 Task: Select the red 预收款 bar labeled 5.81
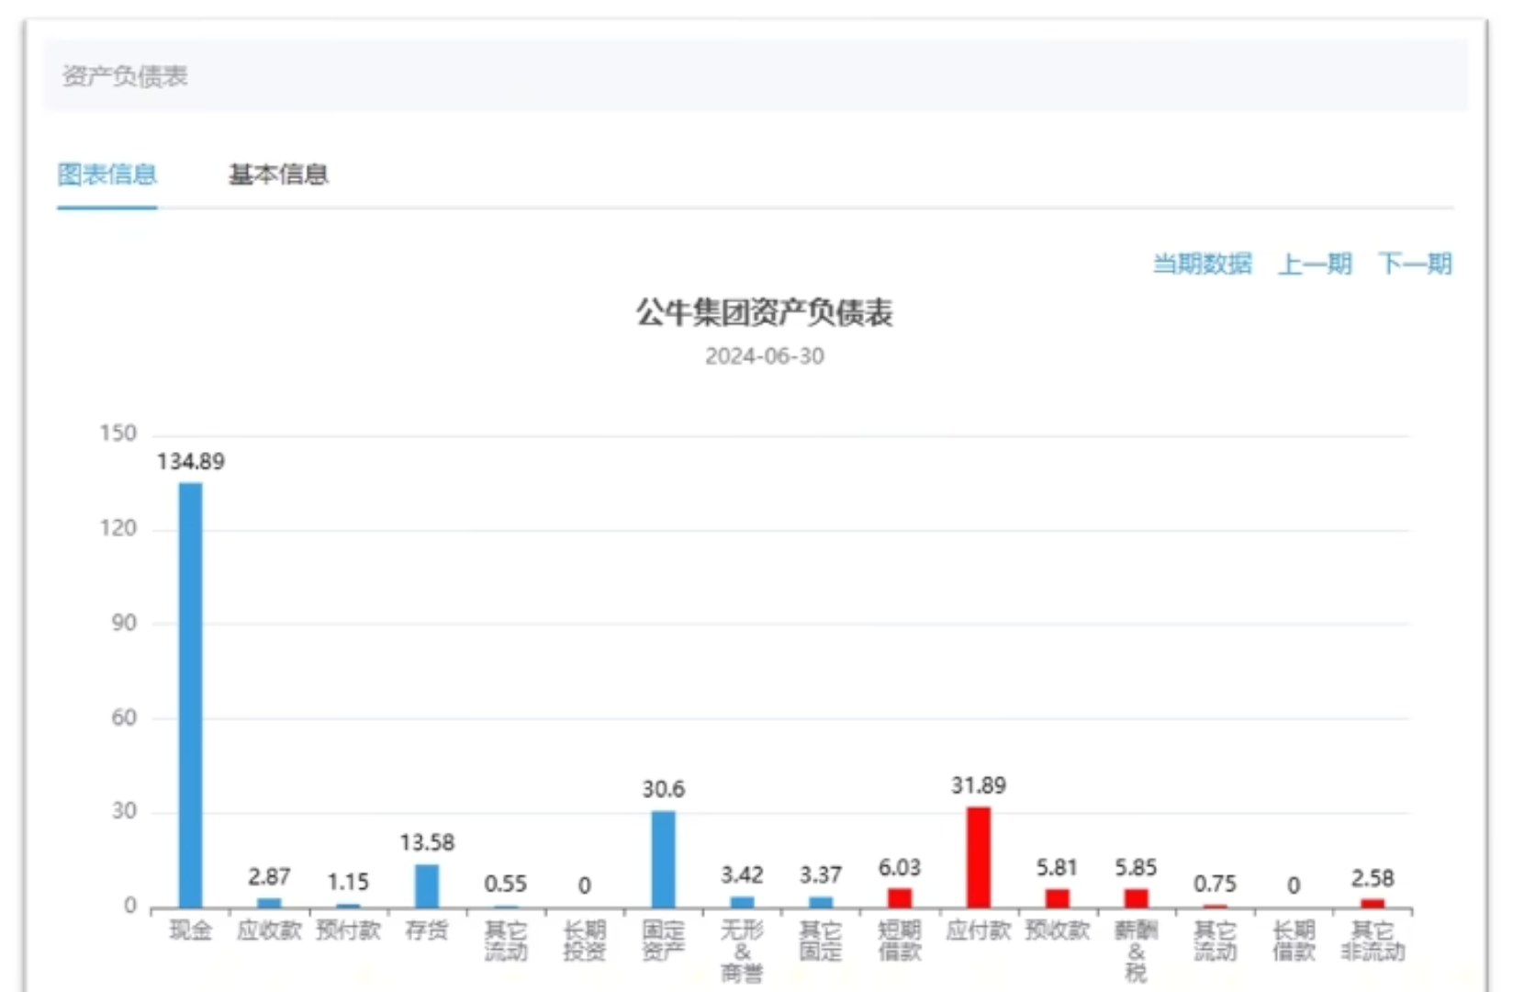pos(1058,897)
